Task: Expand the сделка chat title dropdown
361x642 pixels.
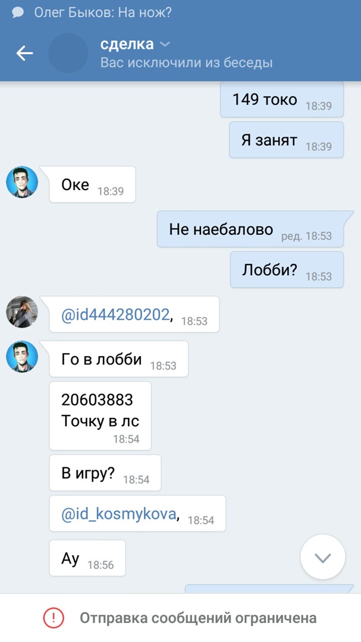Action: 165,44
